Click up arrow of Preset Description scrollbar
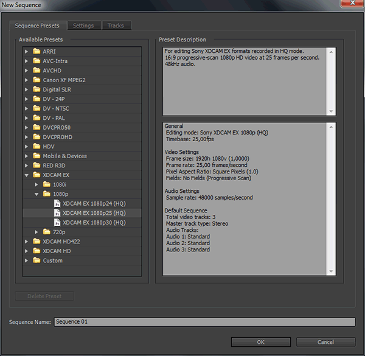Viewport: 365px width, 356px height. 331,52
